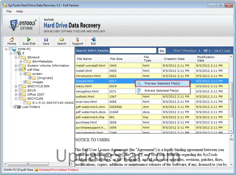This screenshot has height=175, width=236.
Task: Go to the Next results page
Action: coord(218,51)
